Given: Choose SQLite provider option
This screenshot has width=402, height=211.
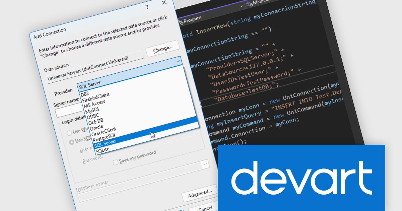Looking at the screenshot, I should (x=103, y=150).
